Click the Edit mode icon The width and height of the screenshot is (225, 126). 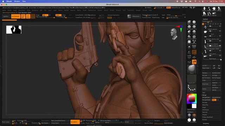click(23, 16)
